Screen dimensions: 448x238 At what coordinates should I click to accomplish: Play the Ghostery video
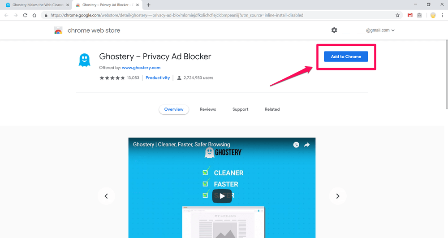coord(222,196)
